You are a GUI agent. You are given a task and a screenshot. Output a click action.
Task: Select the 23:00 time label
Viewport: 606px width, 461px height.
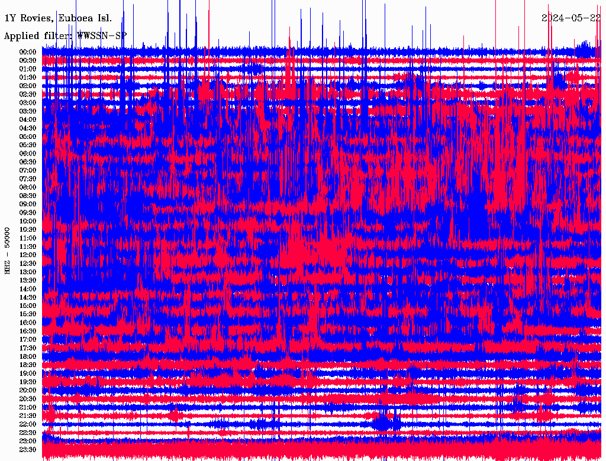point(28,441)
